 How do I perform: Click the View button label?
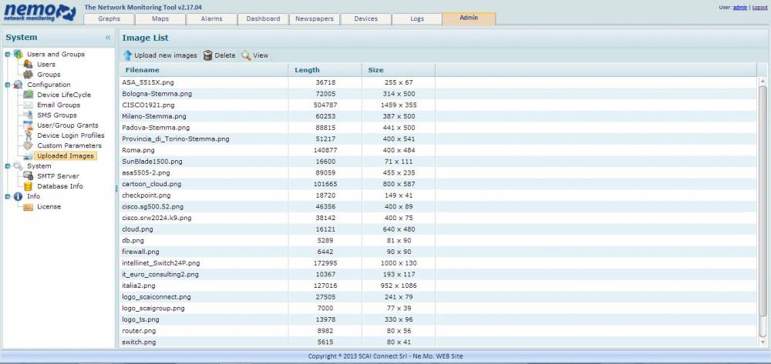261,55
